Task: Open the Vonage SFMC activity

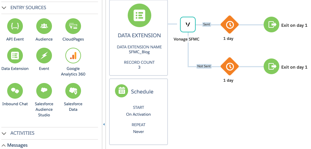Action: pyautogui.click(x=188, y=25)
